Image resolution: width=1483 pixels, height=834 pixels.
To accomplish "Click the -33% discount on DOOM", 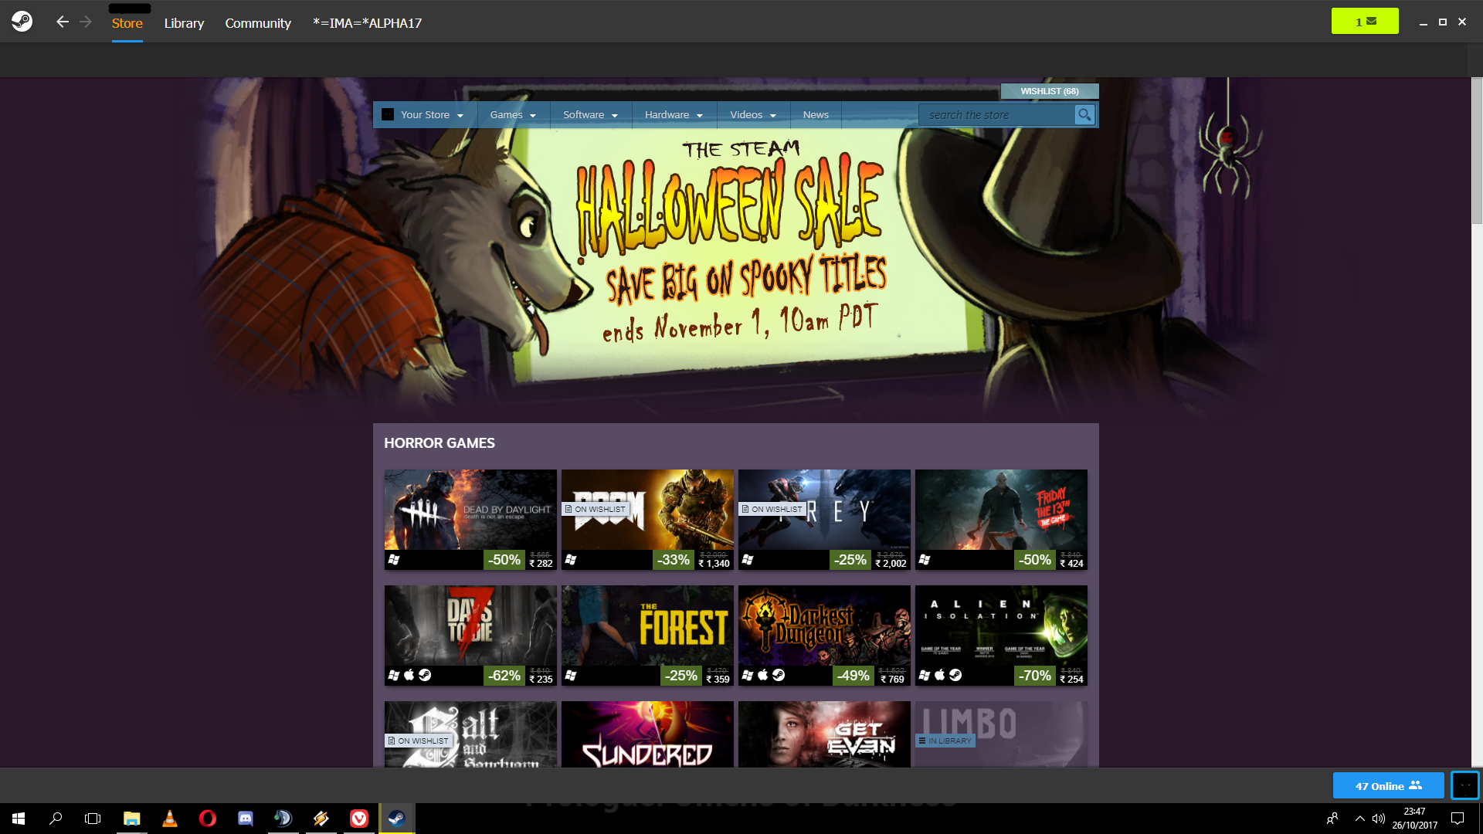I will (674, 560).
